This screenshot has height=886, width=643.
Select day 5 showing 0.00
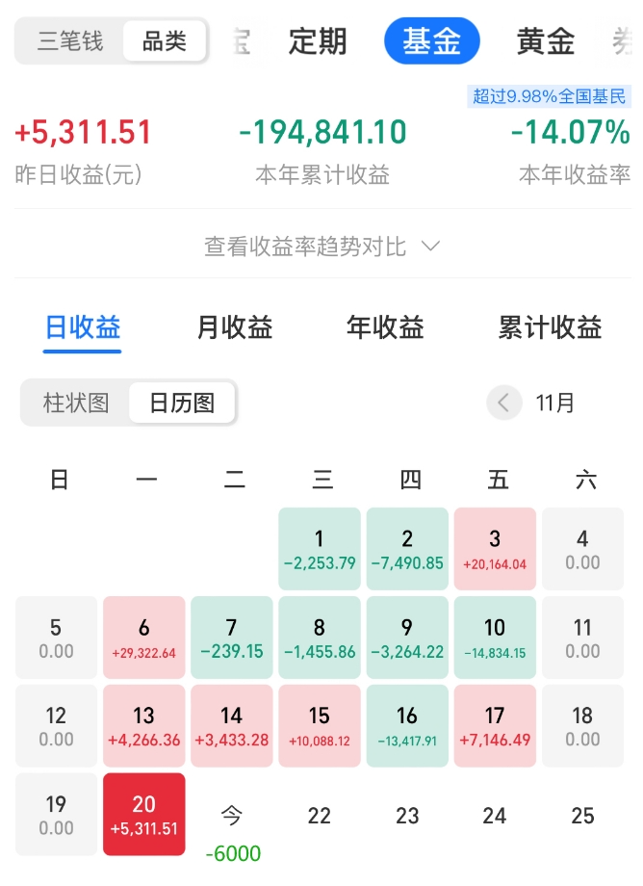click(x=56, y=638)
